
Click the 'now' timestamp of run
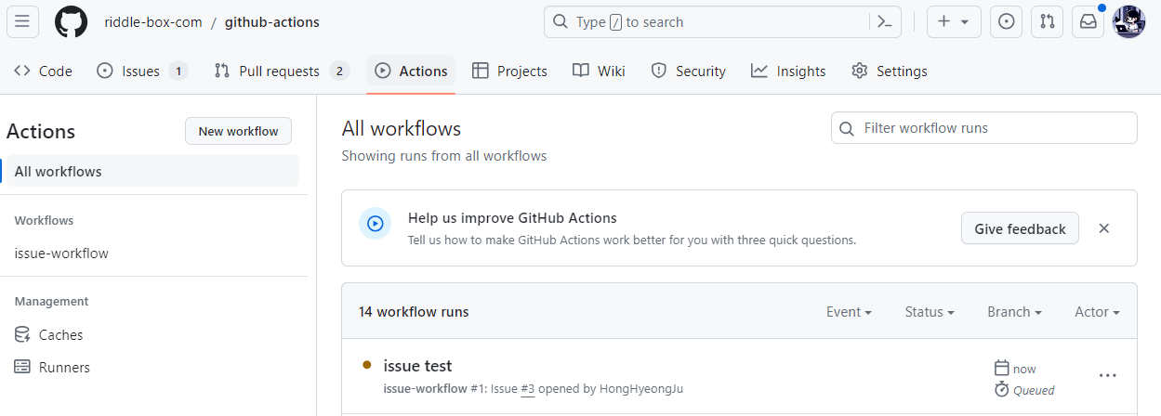(x=1024, y=369)
